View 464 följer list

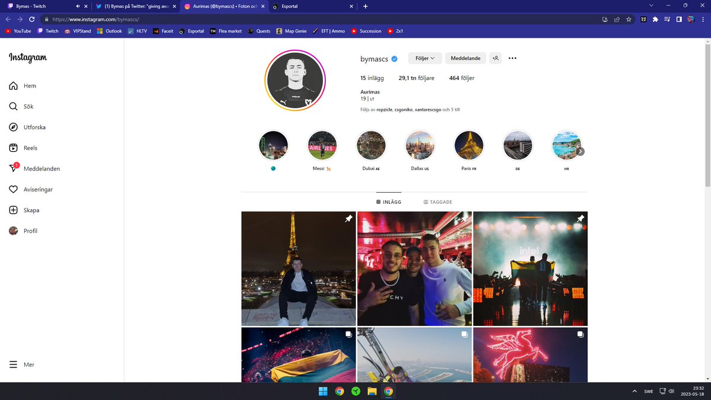pos(462,78)
